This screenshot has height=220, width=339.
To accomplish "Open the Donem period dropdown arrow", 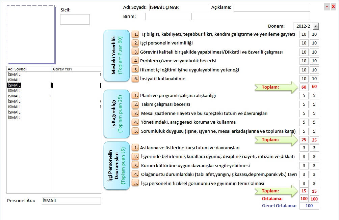I will click(x=316, y=26).
